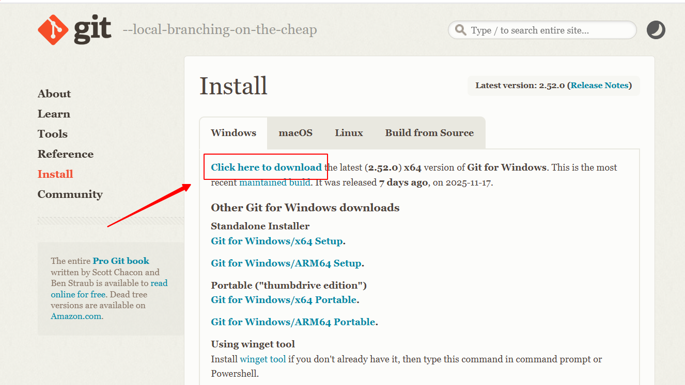Click the 'Install' page heading
The image size is (685, 385).
[x=233, y=86]
